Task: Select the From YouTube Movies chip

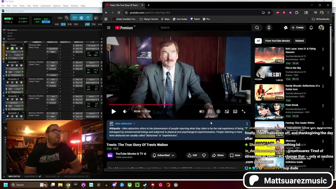Action: tap(277, 41)
